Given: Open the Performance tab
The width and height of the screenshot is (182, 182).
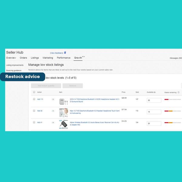Looking at the screenshot, I should click(64, 58).
